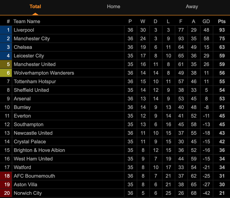Open Tottenham Hotspur team page
Screen dimensions: 230x198
click(x=35, y=82)
